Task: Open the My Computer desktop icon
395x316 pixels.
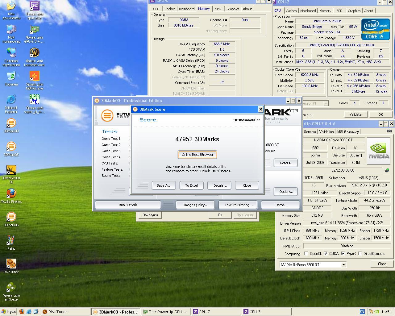Action: click(11, 34)
